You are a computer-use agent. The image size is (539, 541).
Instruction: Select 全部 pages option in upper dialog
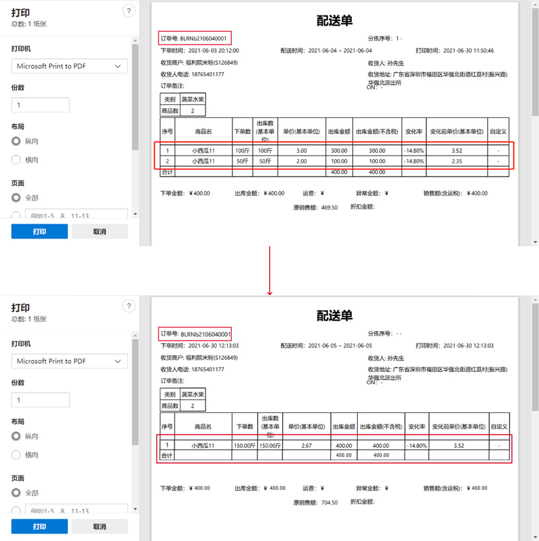click(16, 197)
